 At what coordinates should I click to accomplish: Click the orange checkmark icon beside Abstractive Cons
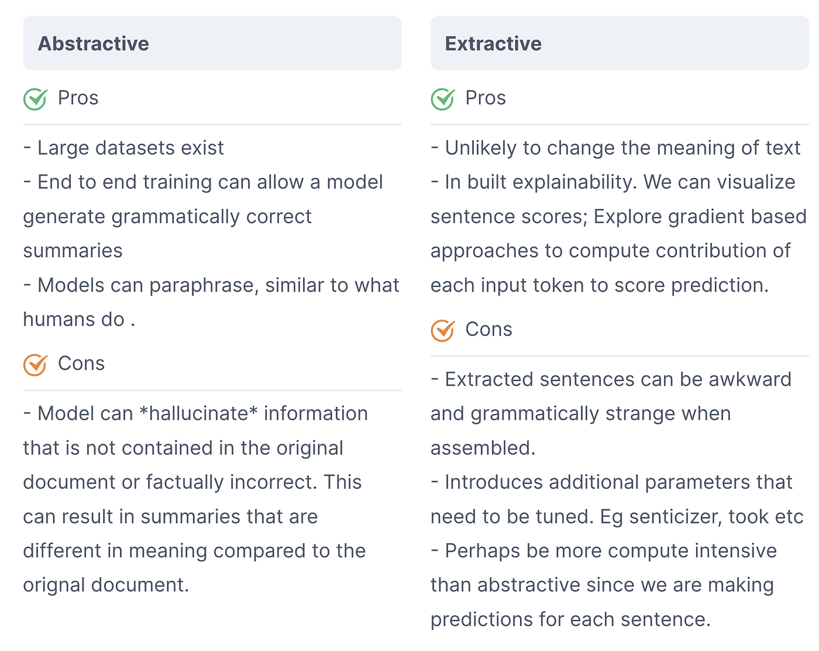[x=35, y=364]
